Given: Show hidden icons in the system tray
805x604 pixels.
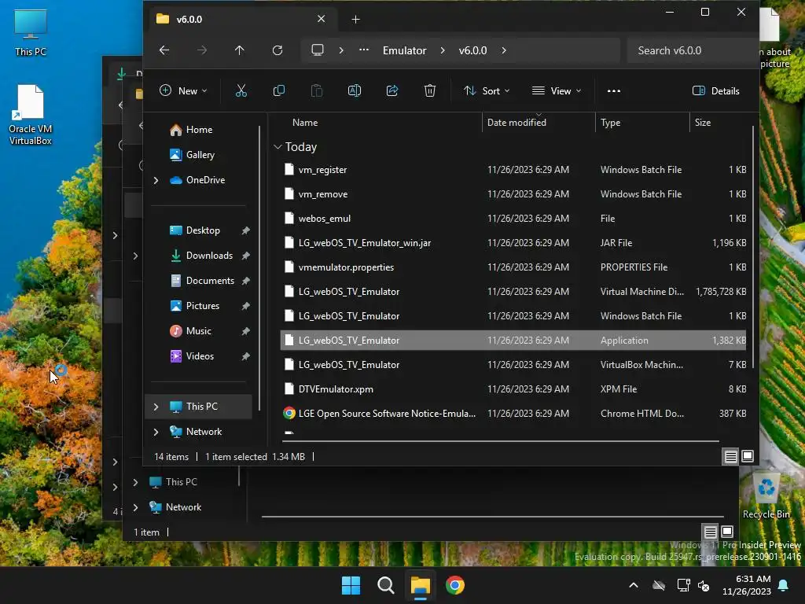Looking at the screenshot, I should tap(634, 585).
